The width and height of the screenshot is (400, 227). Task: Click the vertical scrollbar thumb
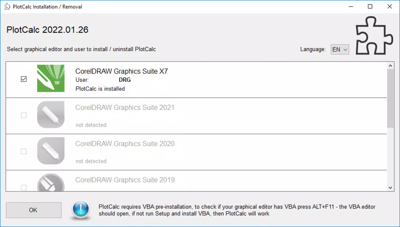[390, 98]
